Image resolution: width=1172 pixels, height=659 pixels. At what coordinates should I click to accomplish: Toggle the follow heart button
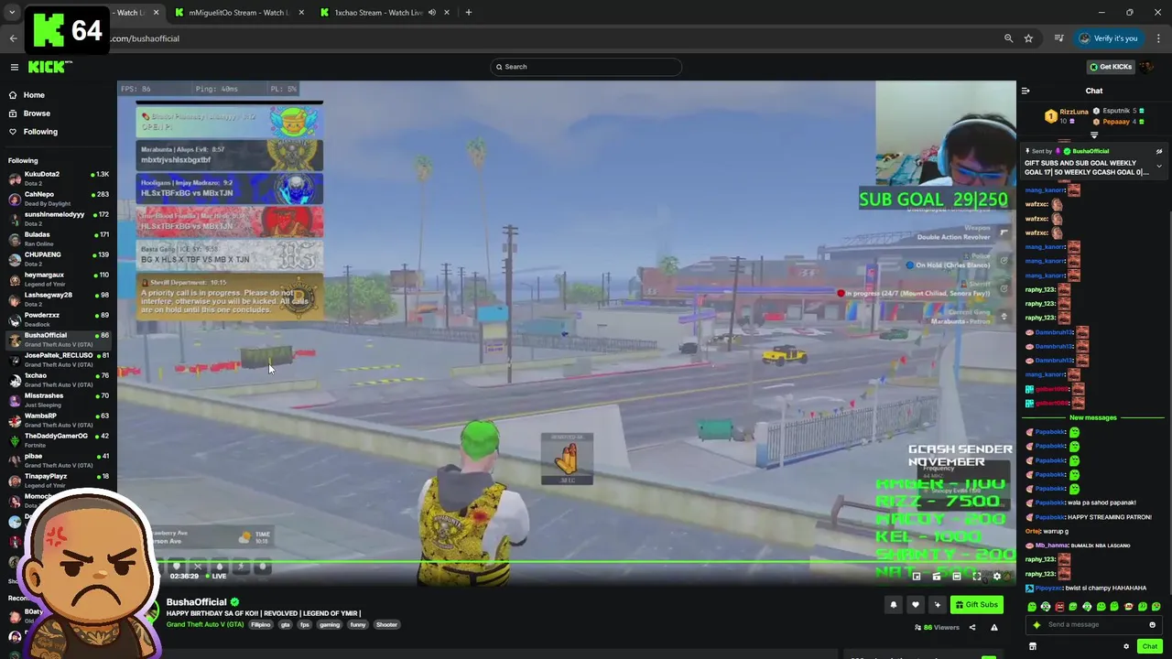point(915,605)
